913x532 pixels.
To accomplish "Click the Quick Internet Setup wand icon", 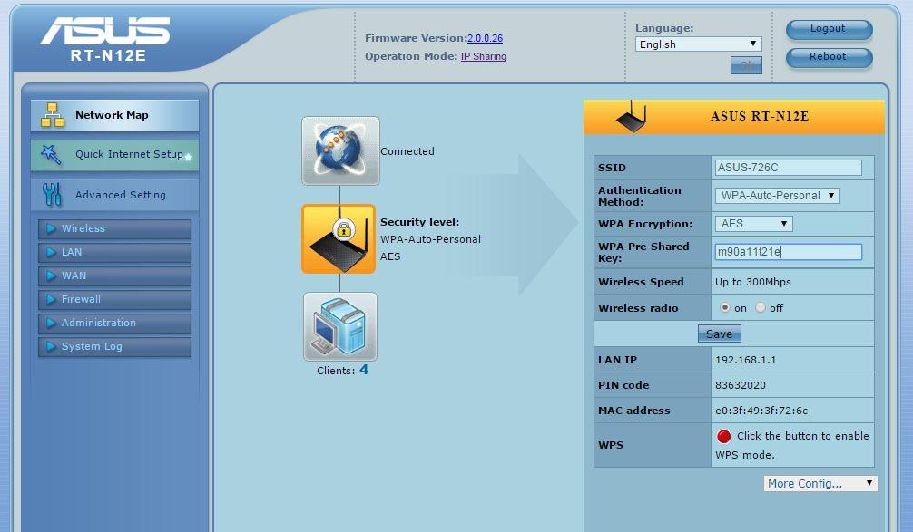I will [51, 155].
